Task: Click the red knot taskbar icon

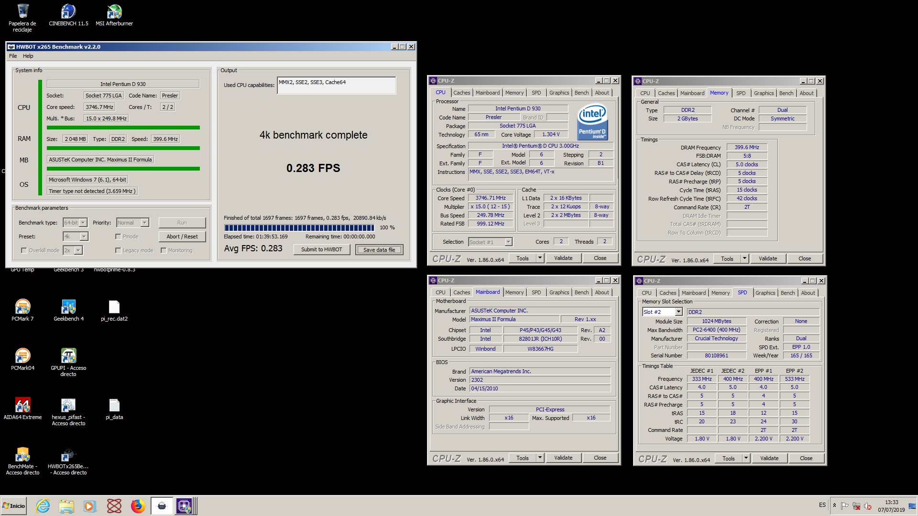Action: coord(114,505)
